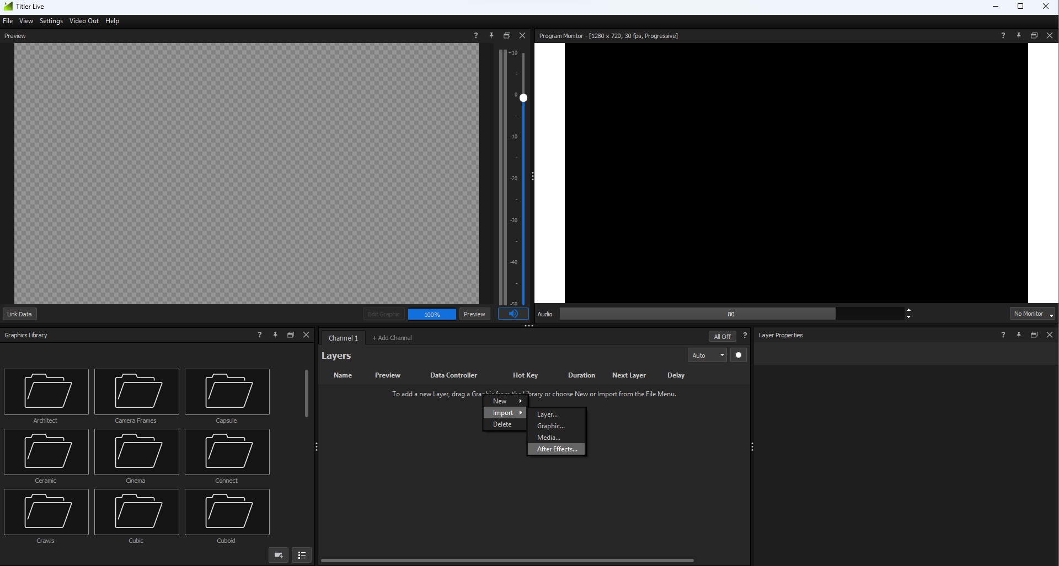Close the Preview panel

522,35
